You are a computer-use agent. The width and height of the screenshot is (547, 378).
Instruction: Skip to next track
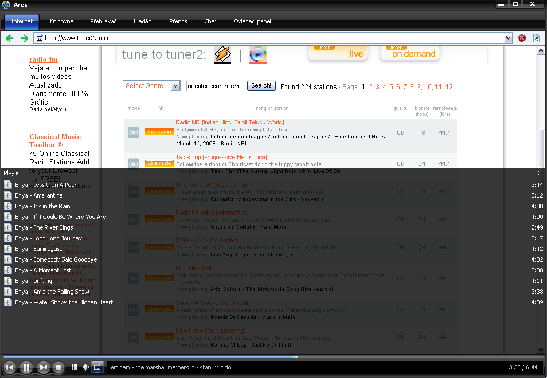(43, 367)
